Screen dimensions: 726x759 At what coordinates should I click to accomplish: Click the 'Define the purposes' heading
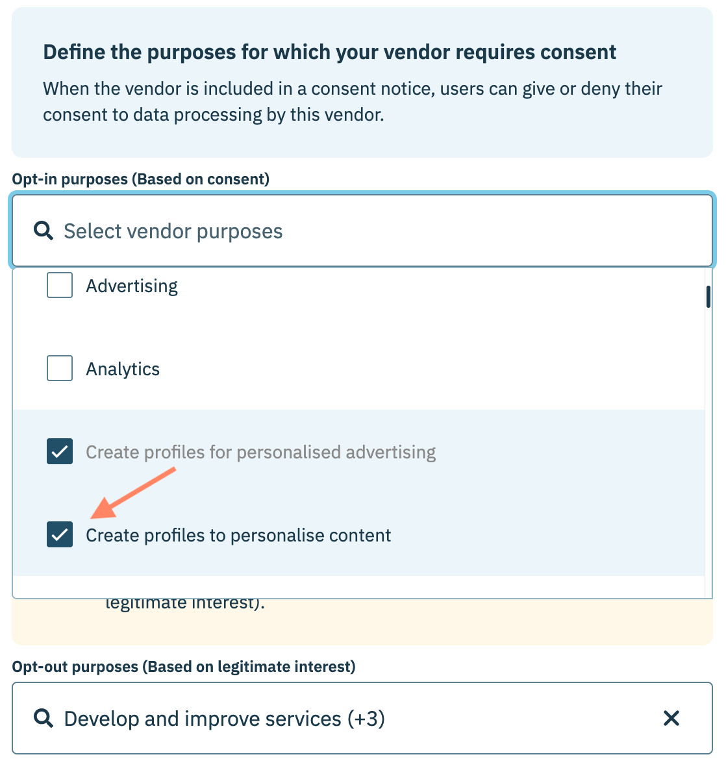[329, 52]
